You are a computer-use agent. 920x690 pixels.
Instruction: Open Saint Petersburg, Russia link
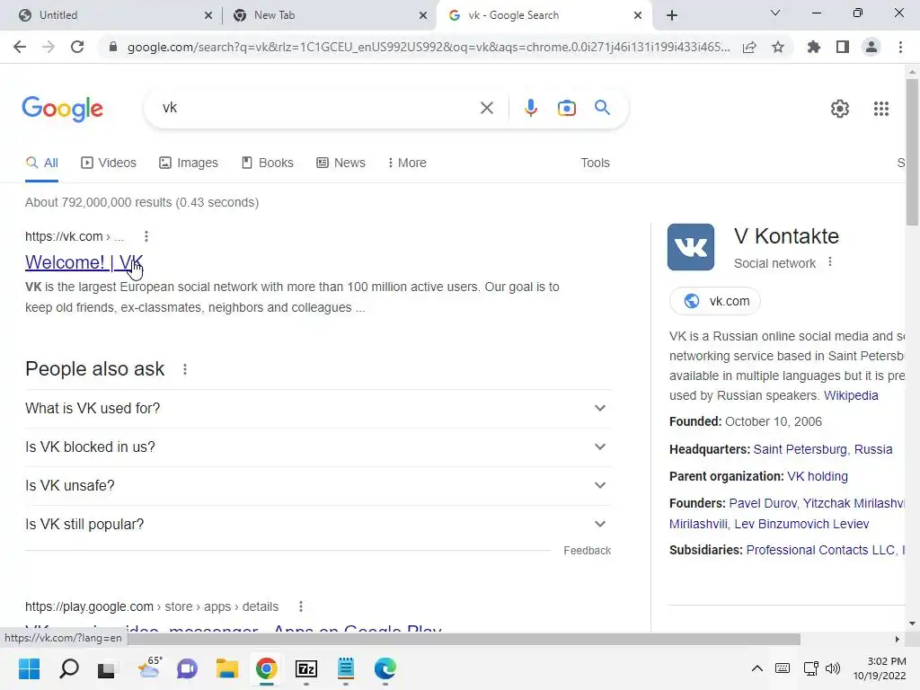click(x=823, y=449)
